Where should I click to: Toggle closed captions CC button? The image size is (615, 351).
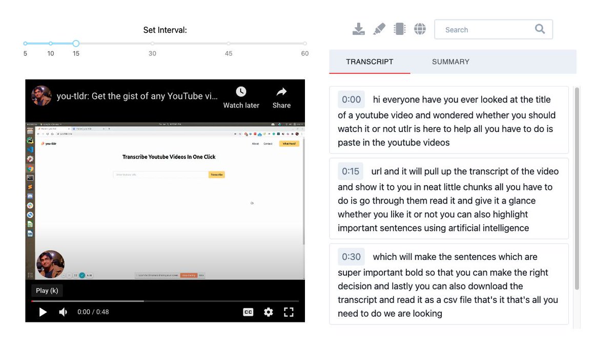click(x=248, y=312)
